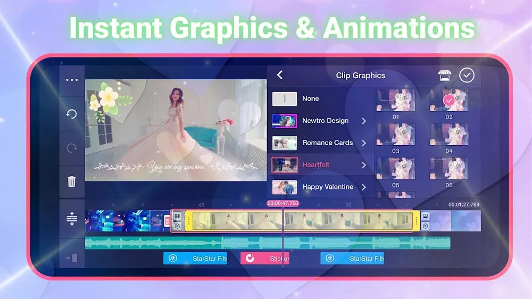The image size is (532, 299).
Task: Click the jump-to-start icon at bottom left
Action: point(72,258)
